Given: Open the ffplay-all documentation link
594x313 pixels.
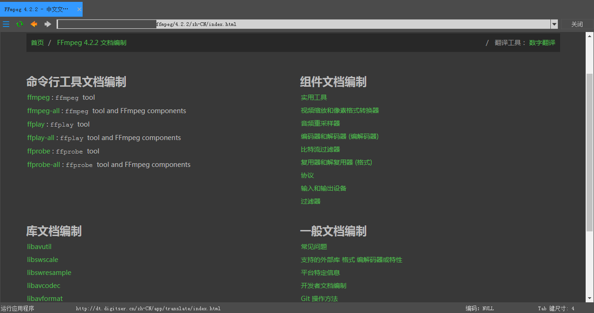Looking at the screenshot, I should pyautogui.click(x=40, y=138).
